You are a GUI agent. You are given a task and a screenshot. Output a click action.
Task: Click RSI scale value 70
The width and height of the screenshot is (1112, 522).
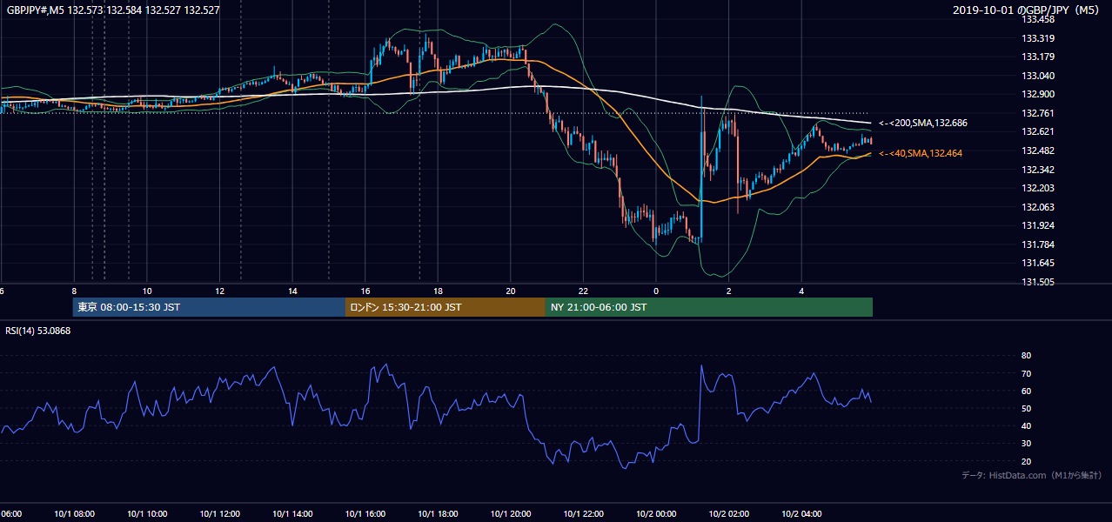[1027, 373]
